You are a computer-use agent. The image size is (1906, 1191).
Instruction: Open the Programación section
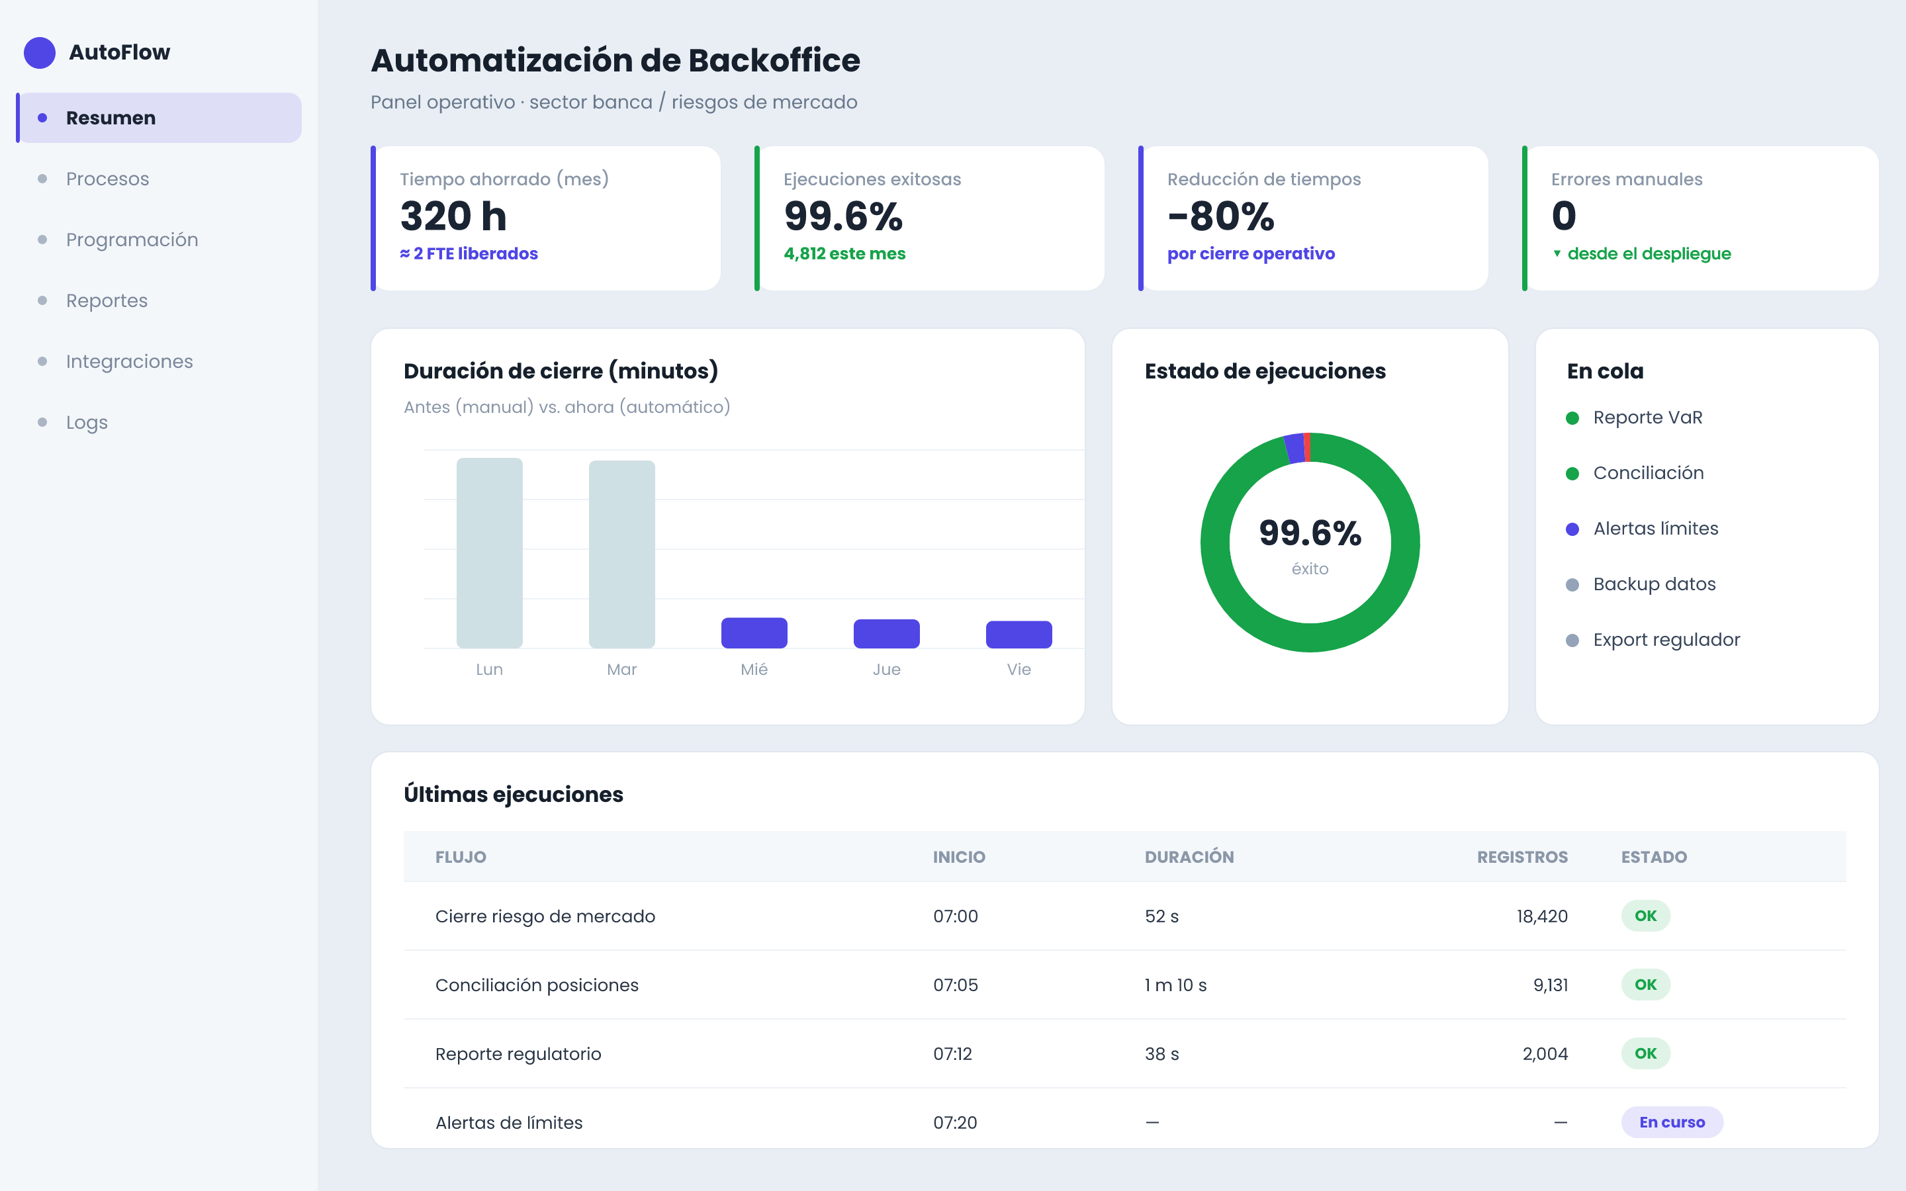159,240
